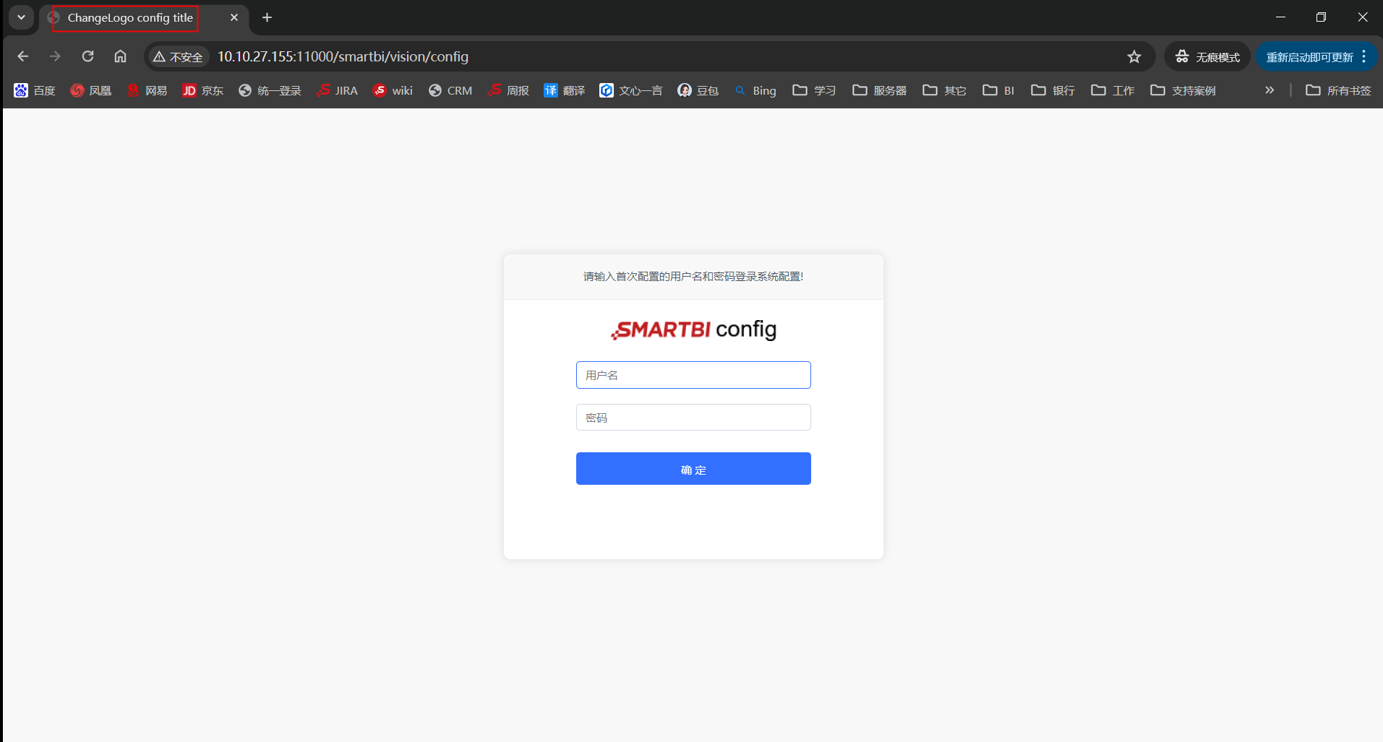
Task: Open the 凤凰 bookmark
Action: (91, 90)
